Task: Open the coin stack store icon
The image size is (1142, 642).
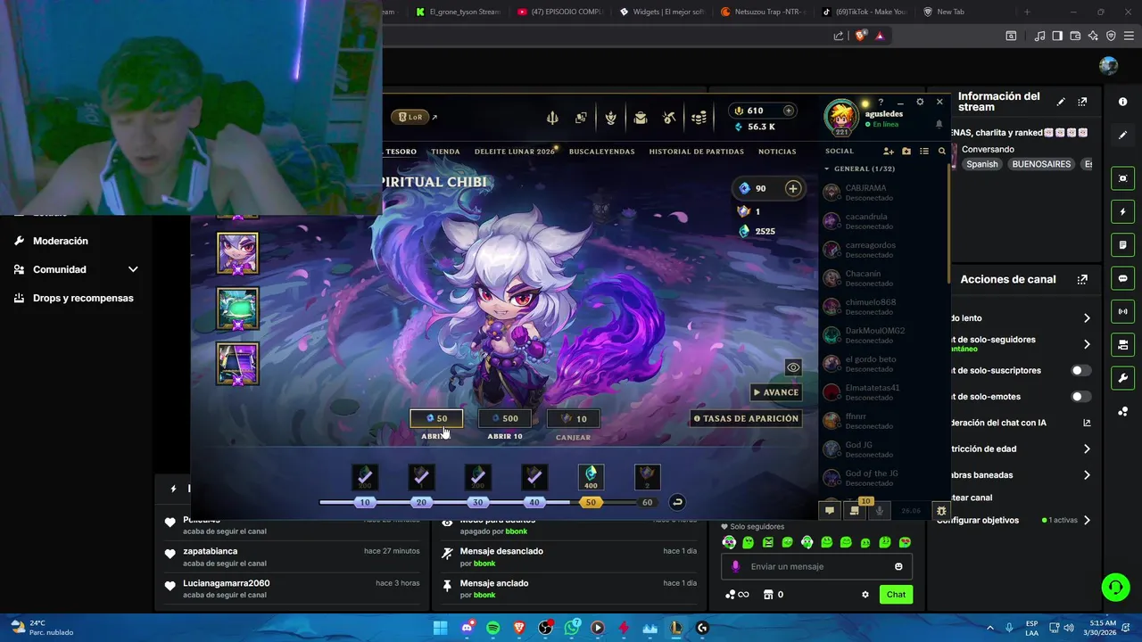Action: (699, 118)
